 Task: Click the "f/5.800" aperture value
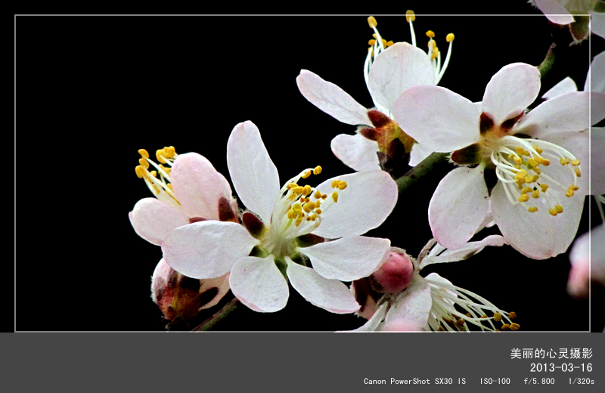(539, 381)
